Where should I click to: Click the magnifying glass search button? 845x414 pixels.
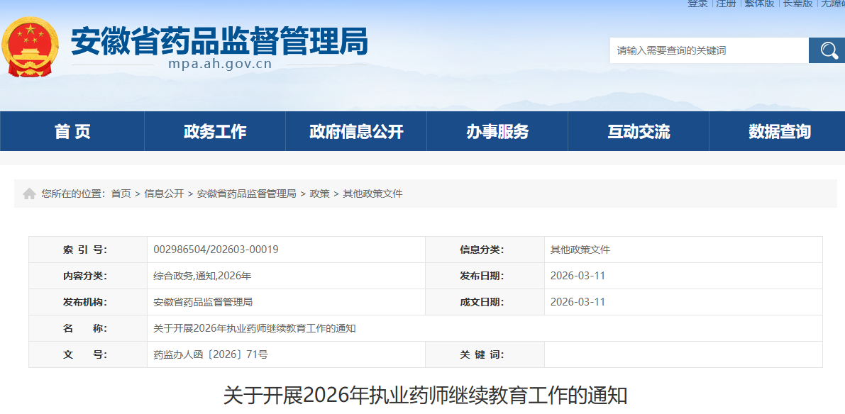click(x=827, y=50)
